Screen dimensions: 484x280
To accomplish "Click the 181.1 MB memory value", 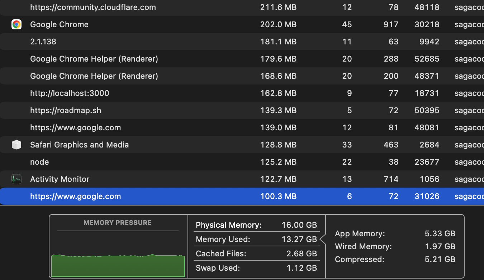I will click(x=278, y=42).
